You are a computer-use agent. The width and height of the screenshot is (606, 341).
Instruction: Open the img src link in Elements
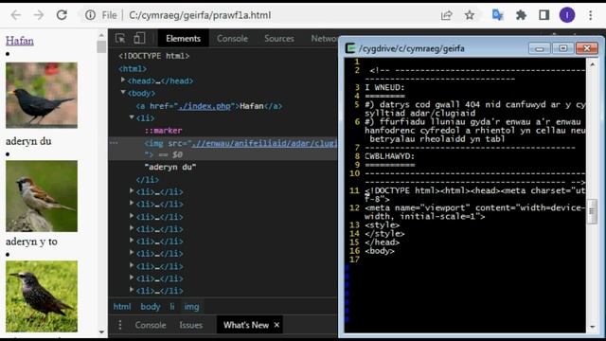264,143
